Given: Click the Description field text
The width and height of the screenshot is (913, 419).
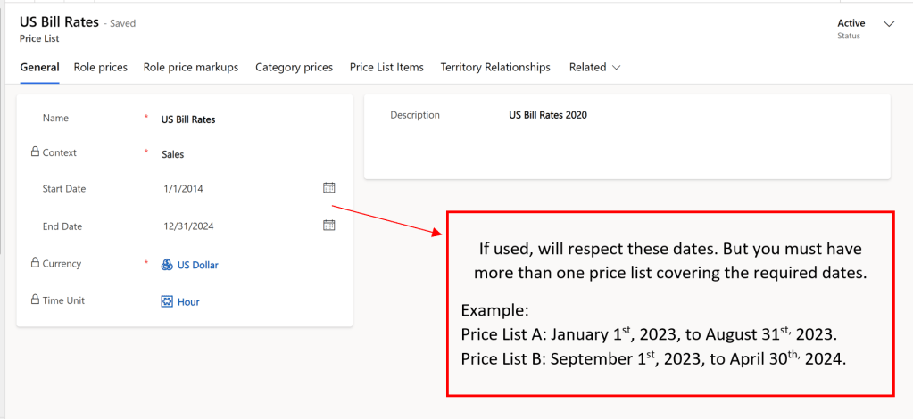Looking at the screenshot, I should coord(548,115).
